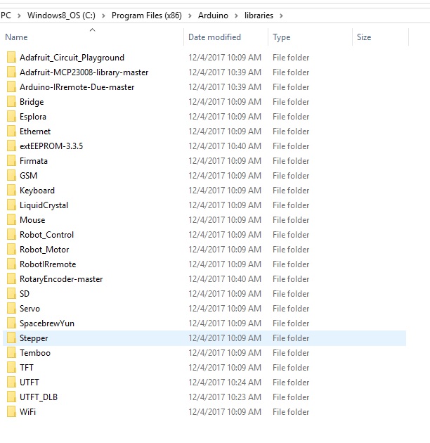The image size is (430, 443).
Task: Select the GSM folder icon
Action: coord(11,176)
